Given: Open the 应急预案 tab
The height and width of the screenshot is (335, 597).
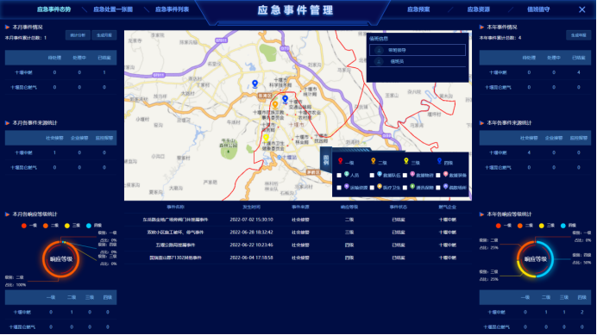Looking at the screenshot, I should 418,9.
